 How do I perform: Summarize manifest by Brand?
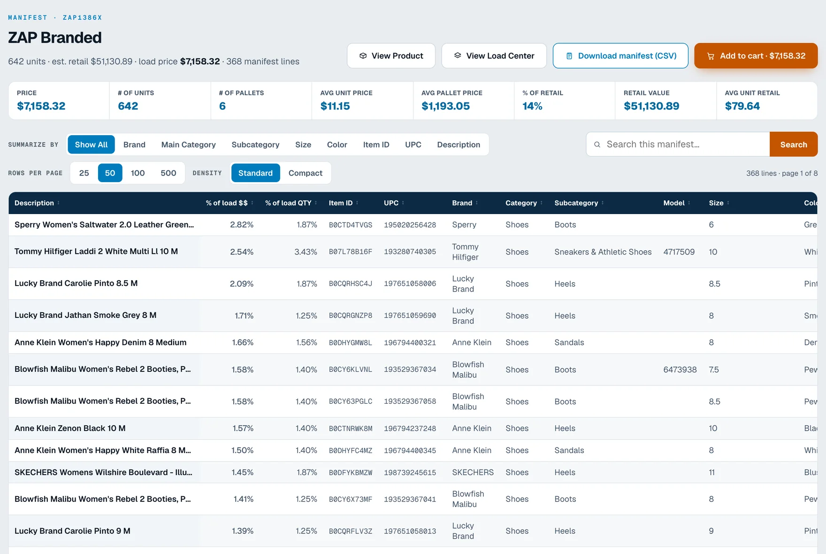coord(134,145)
